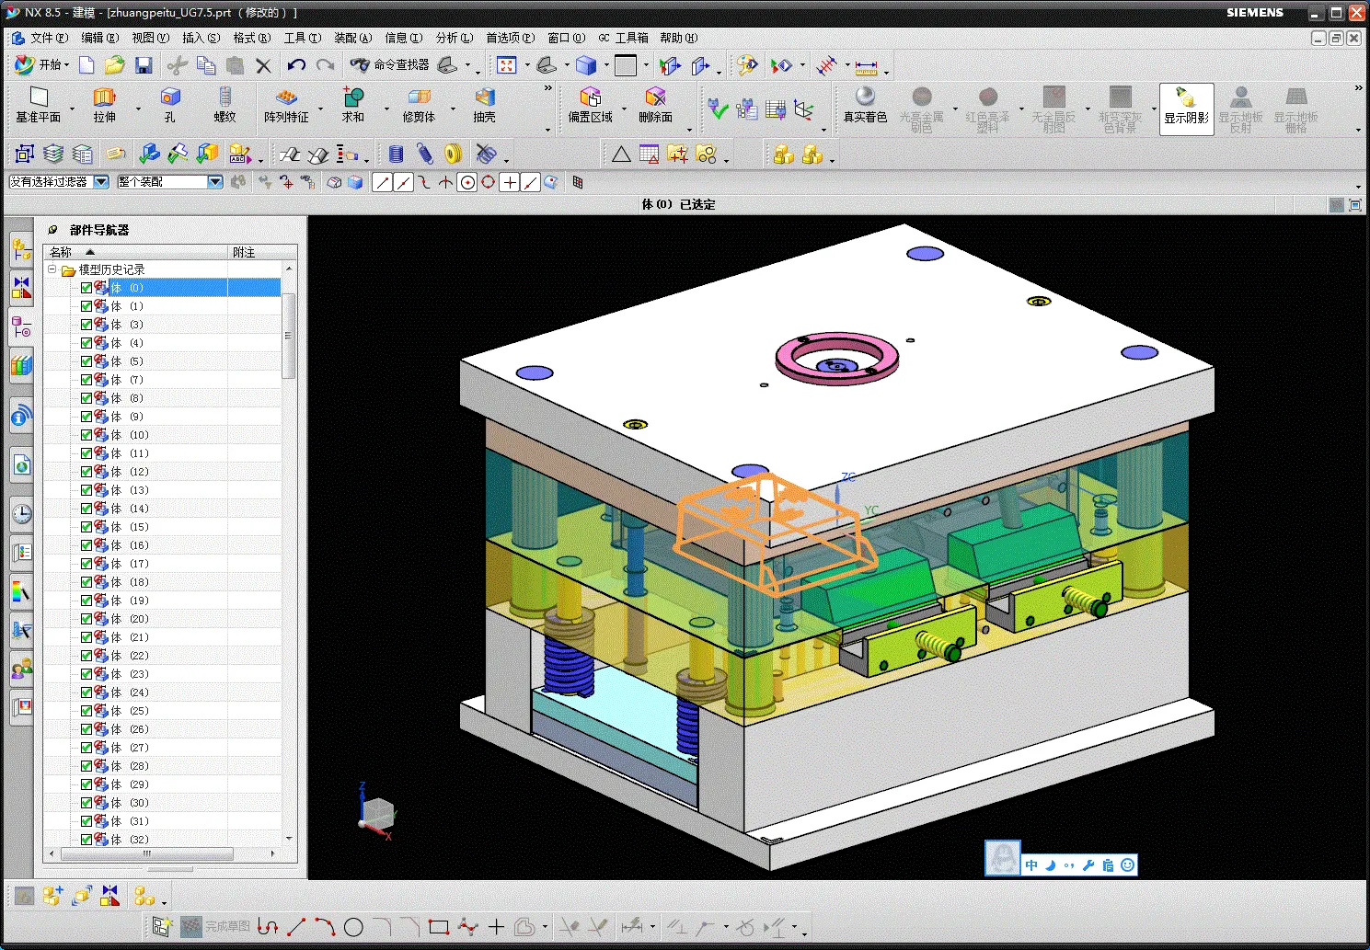
Task: Open the dropdown arrow beside 求和
Action: click(386, 109)
